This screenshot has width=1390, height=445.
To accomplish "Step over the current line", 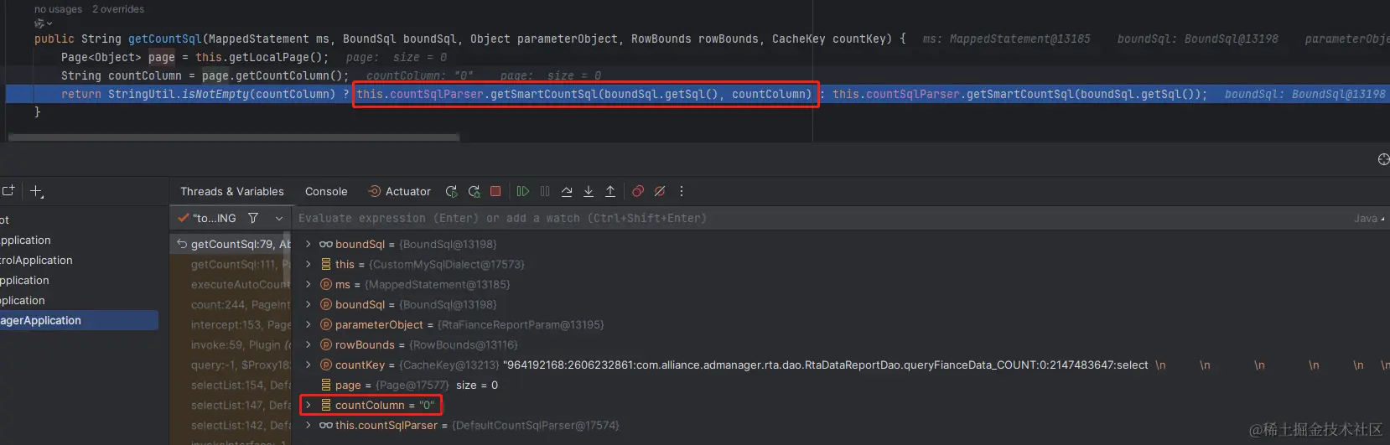I will pyautogui.click(x=567, y=191).
